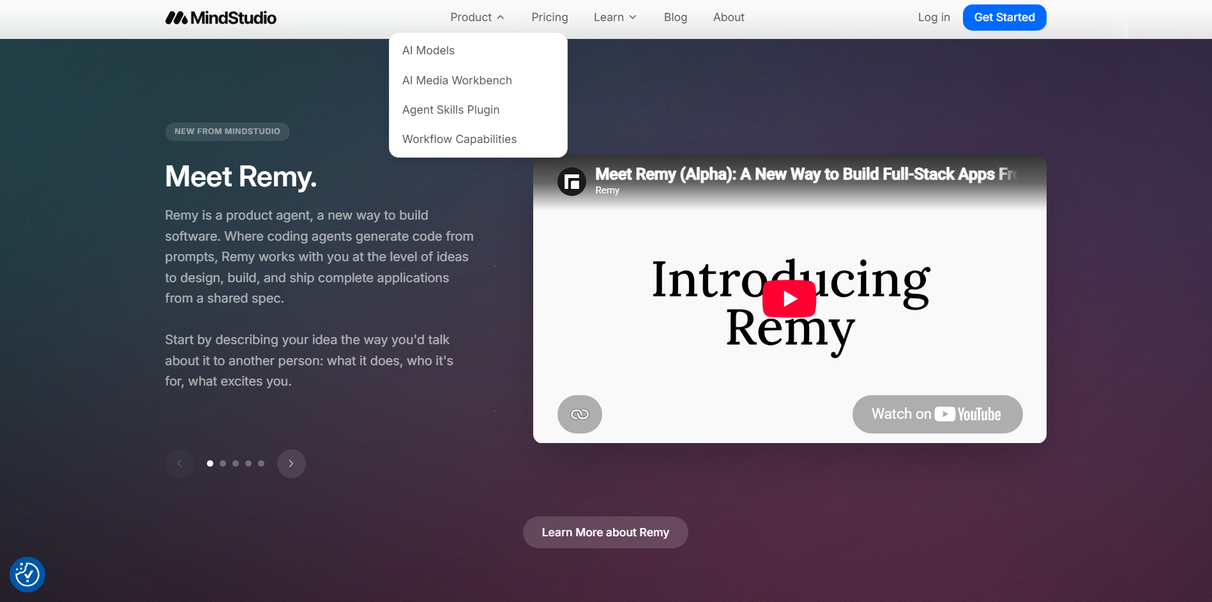Viewport: 1212px width, 602px height.
Task: Click Watch on YouTube button
Action: [x=937, y=414]
